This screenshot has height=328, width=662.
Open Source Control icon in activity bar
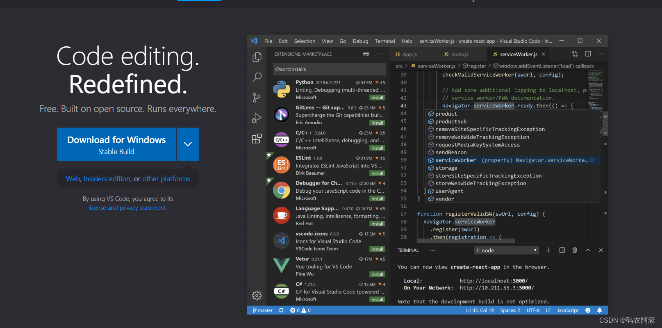click(x=257, y=98)
